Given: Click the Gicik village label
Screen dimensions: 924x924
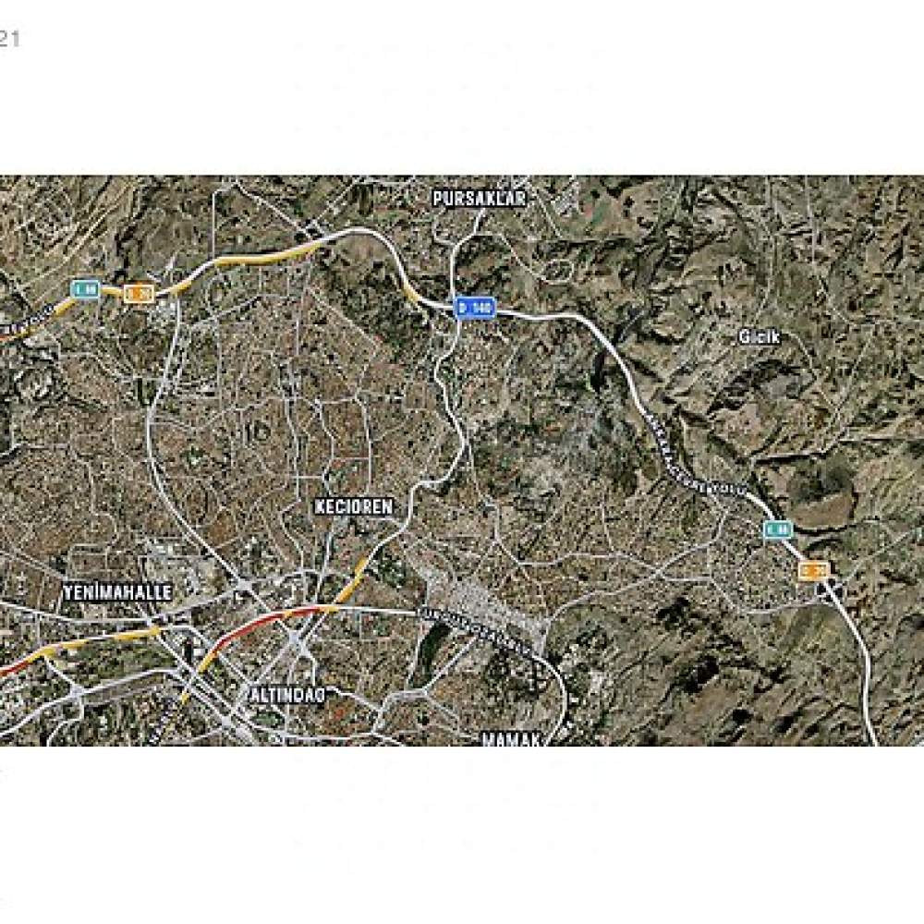Looking at the screenshot, I should click(x=759, y=336).
